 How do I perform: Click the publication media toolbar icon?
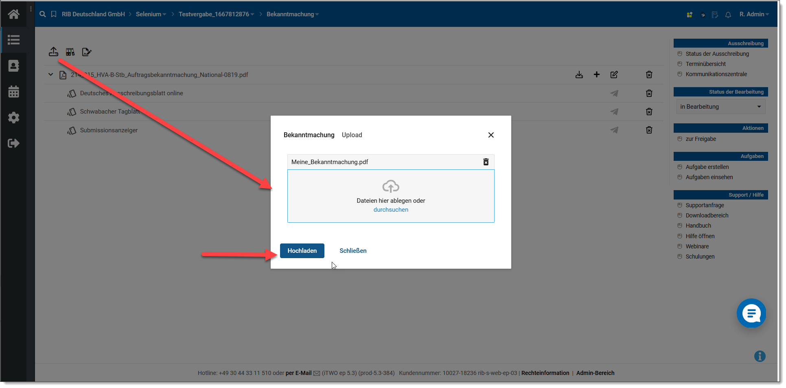click(70, 52)
